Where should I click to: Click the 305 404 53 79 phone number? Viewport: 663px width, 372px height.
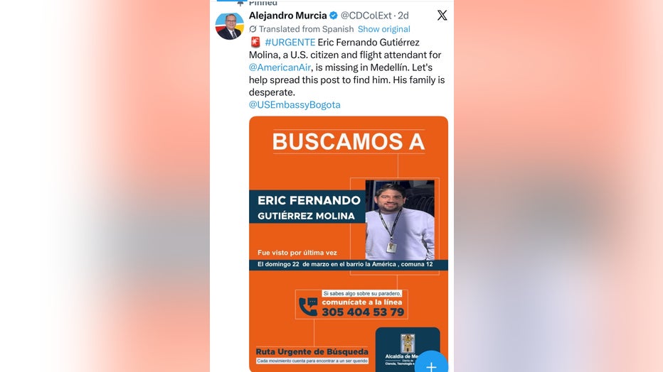(x=364, y=312)
